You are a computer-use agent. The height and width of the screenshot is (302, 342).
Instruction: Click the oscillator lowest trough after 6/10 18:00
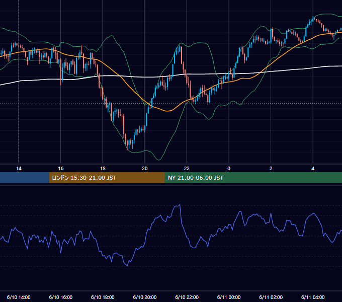pyautogui.click(x=127, y=266)
